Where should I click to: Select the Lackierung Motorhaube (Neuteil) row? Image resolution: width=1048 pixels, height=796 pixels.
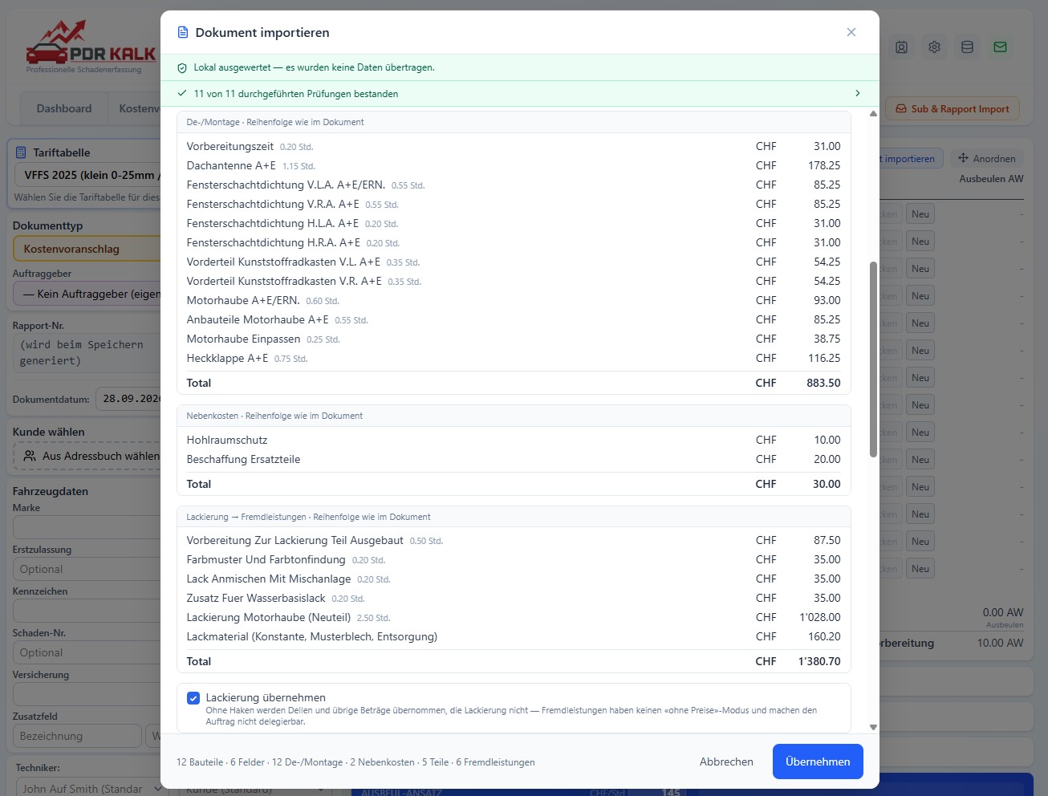coord(514,617)
